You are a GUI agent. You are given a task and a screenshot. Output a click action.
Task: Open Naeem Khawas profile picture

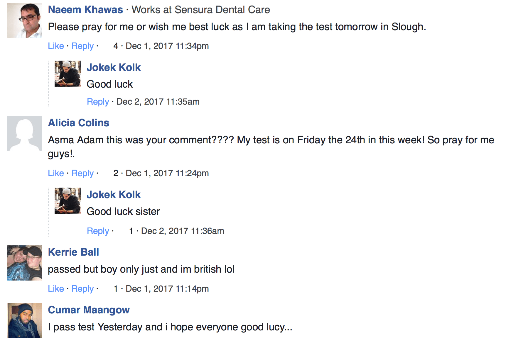click(25, 20)
